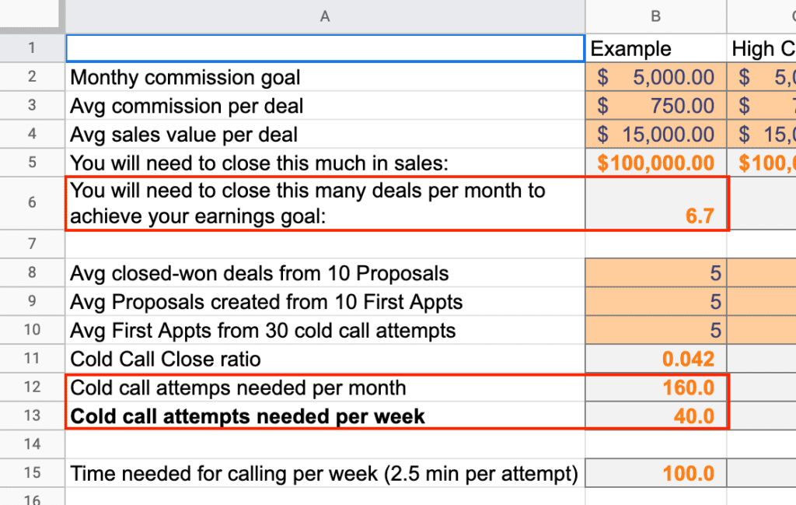Click the 160.0 attempts per month cell

(x=656, y=388)
